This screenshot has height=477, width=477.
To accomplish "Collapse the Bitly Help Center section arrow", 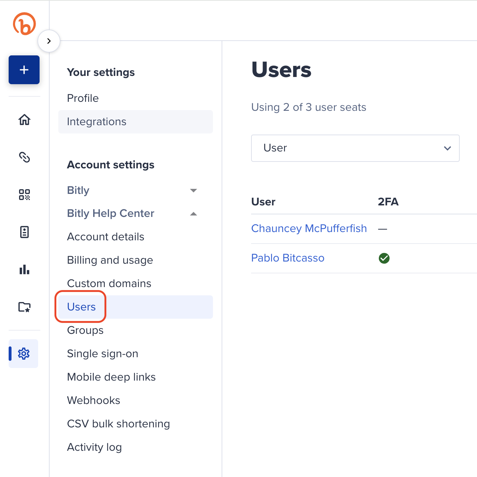I will [194, 214].
